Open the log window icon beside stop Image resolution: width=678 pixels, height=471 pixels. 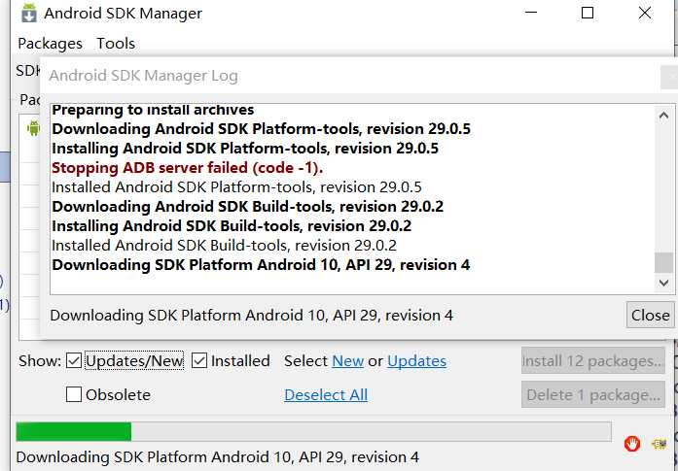(660, 444)
